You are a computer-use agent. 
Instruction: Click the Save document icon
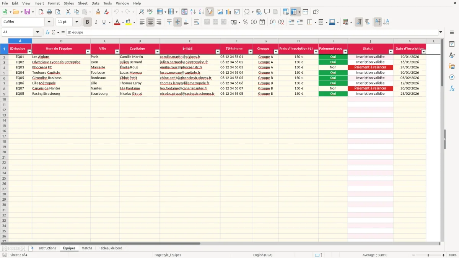[x=27, y=12]
